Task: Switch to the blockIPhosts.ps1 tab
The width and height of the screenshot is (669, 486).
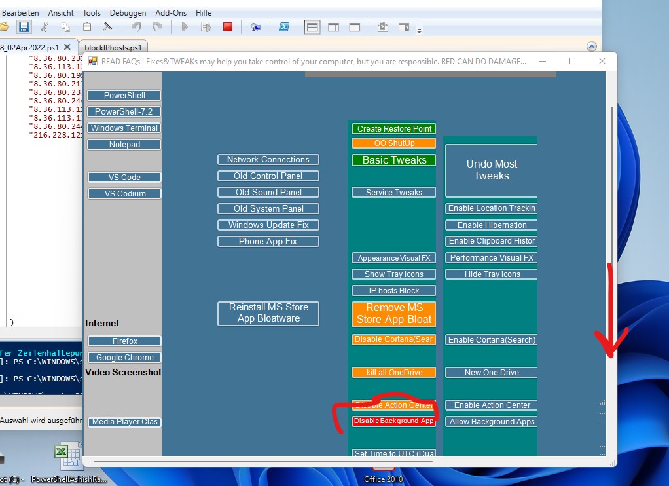Action: 113,47
